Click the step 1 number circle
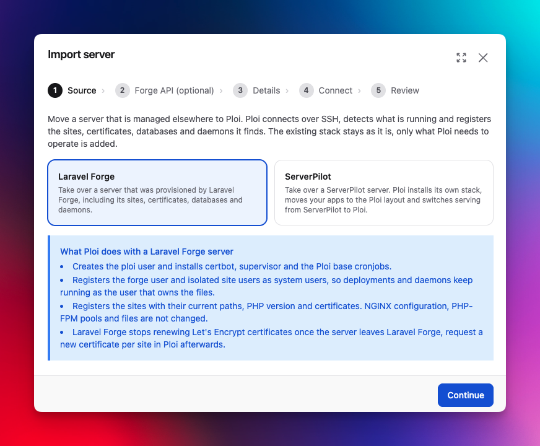The width and height of the screenshot is (540, 446). 55,90
